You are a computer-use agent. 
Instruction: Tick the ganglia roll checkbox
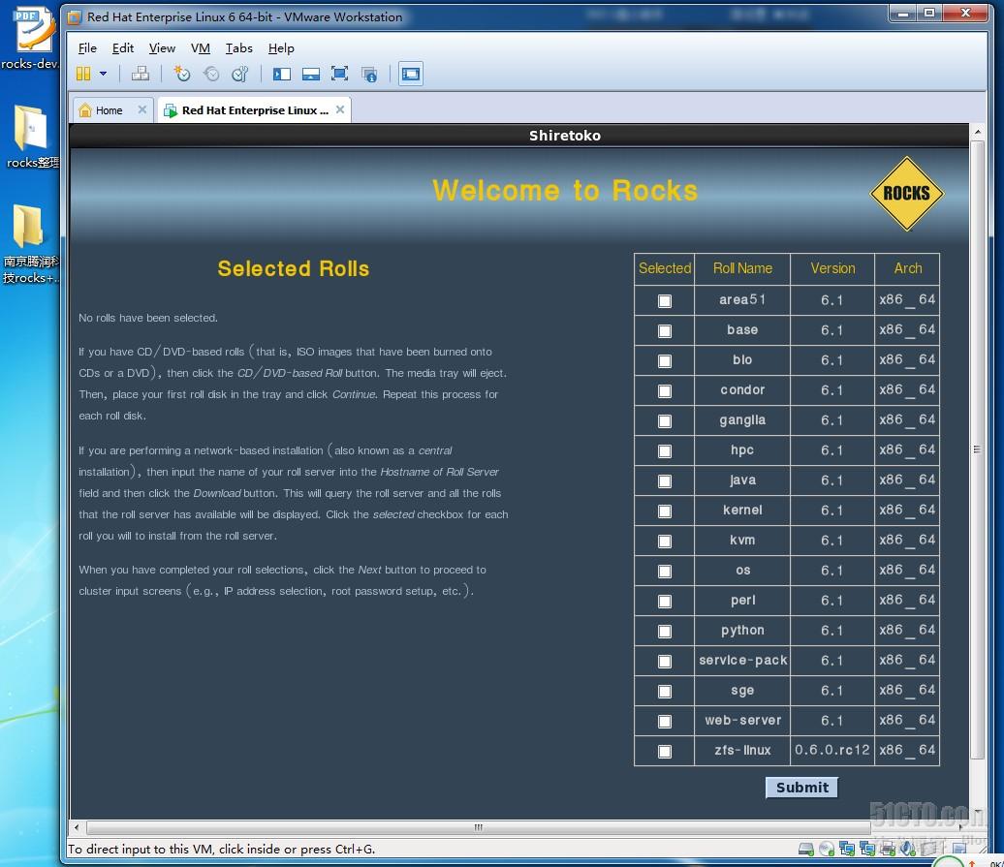(x=665, y=421)
